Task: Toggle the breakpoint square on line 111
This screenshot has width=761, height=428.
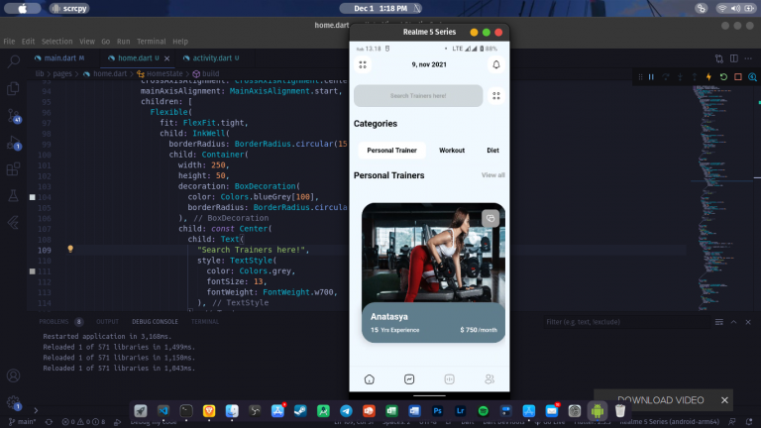Action: (x=32, y=271)
